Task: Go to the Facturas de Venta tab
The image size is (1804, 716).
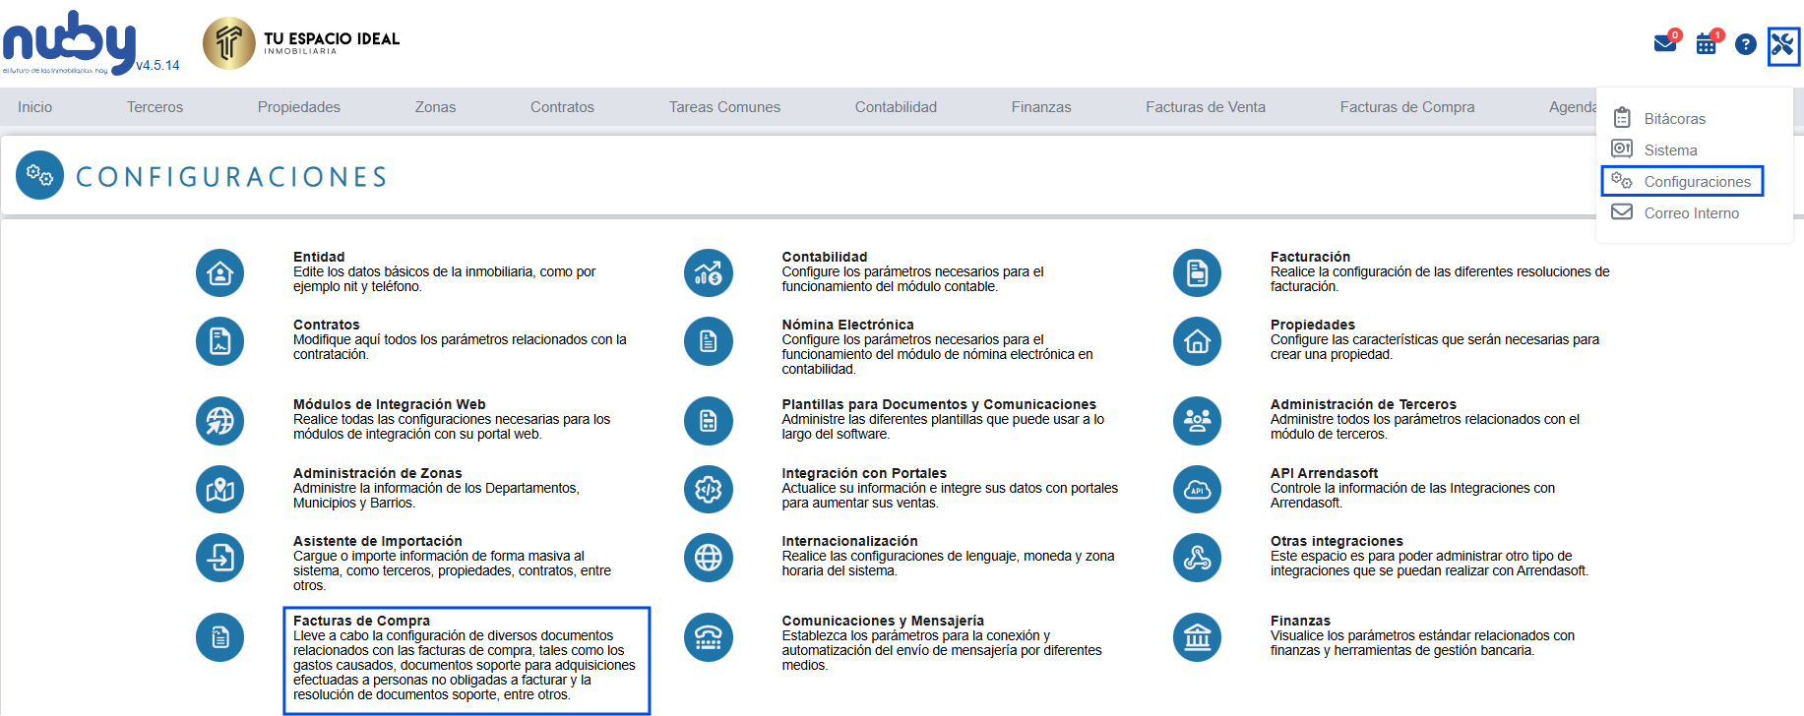Action: pos(1205,107)
